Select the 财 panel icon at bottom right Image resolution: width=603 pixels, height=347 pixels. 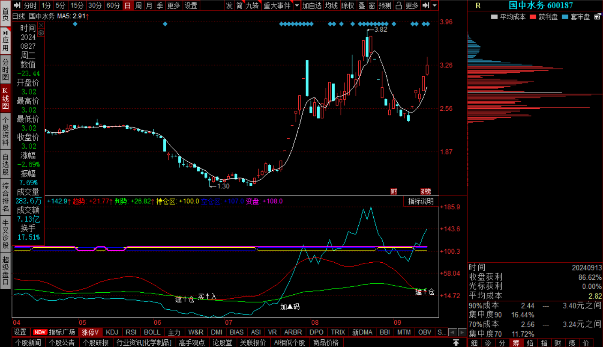[x=558, y=343]
